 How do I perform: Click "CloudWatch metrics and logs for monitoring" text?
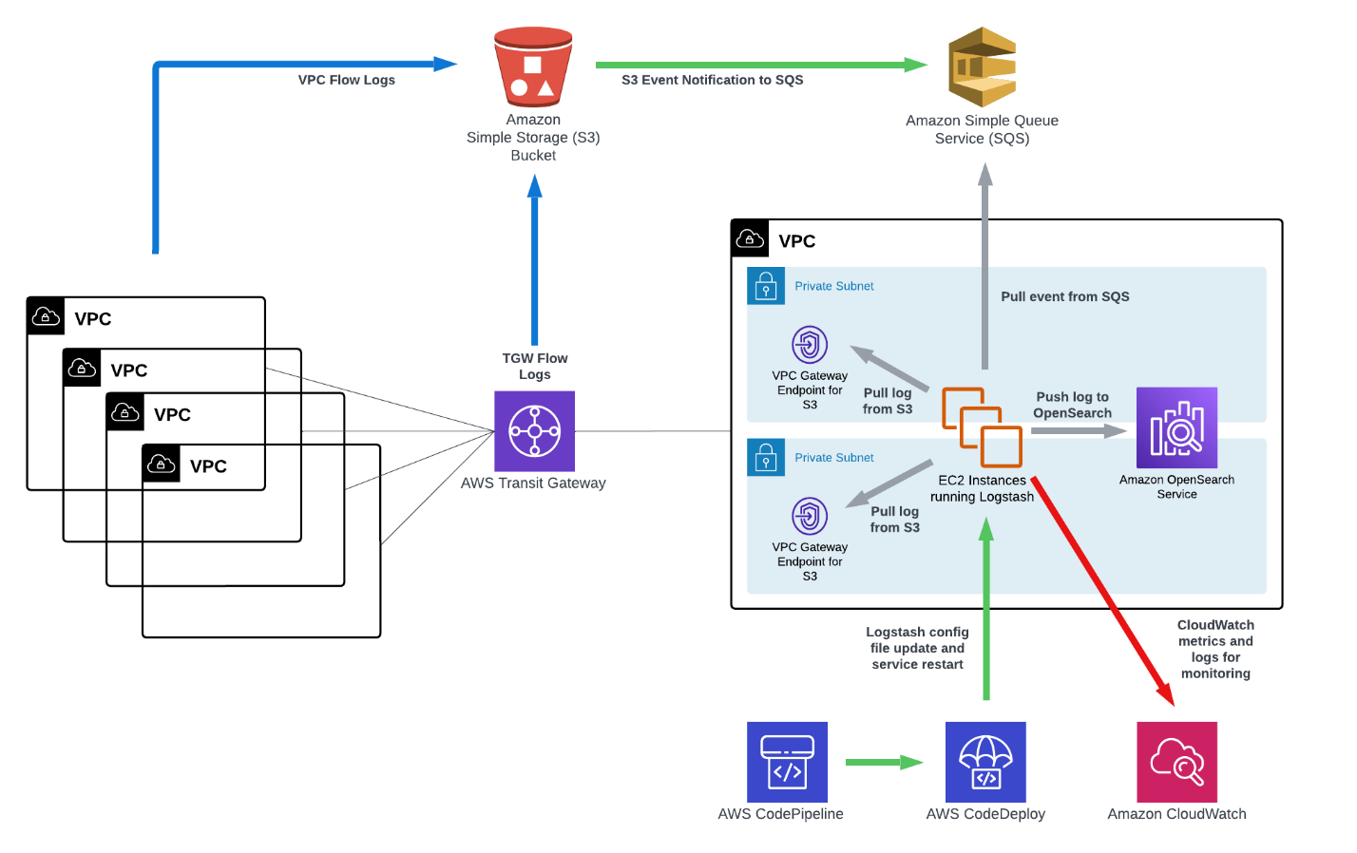(1216, 649)
